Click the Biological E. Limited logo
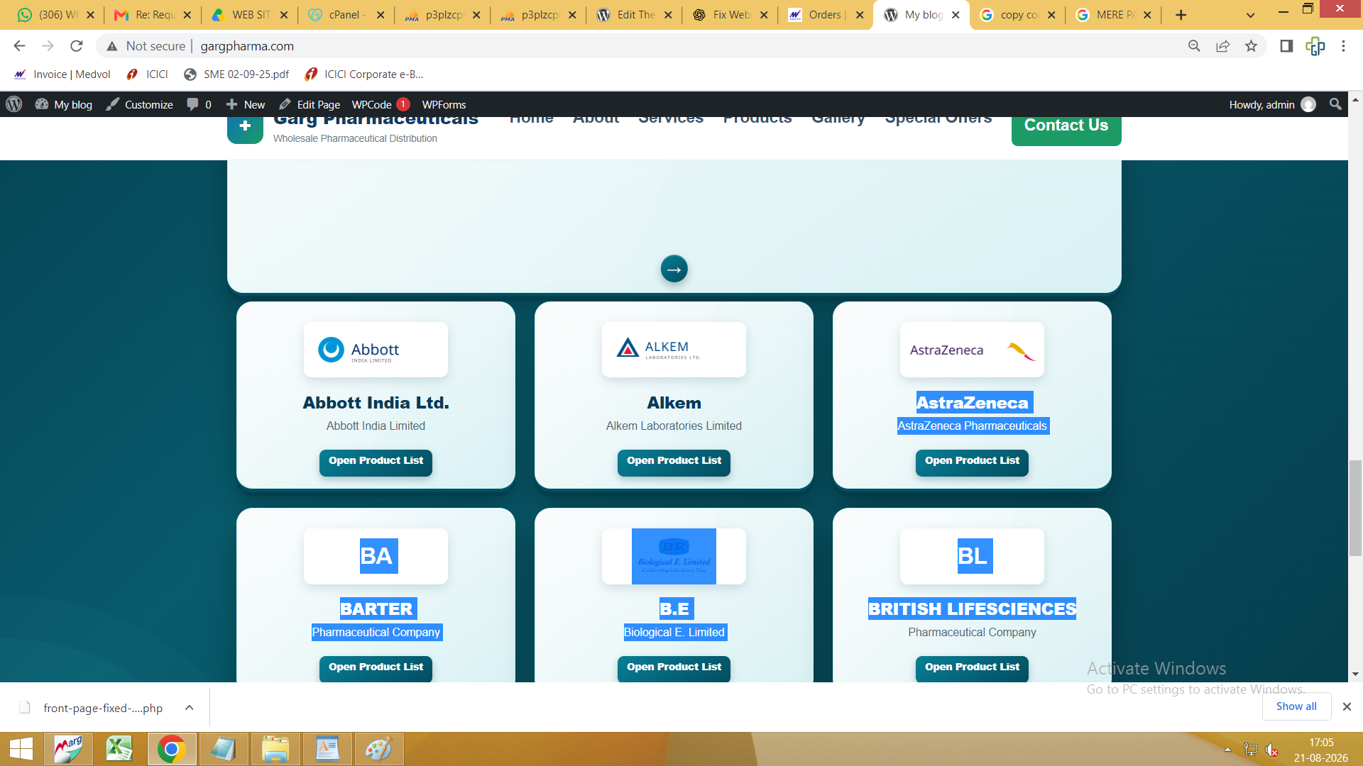 (x=674, y=556)
